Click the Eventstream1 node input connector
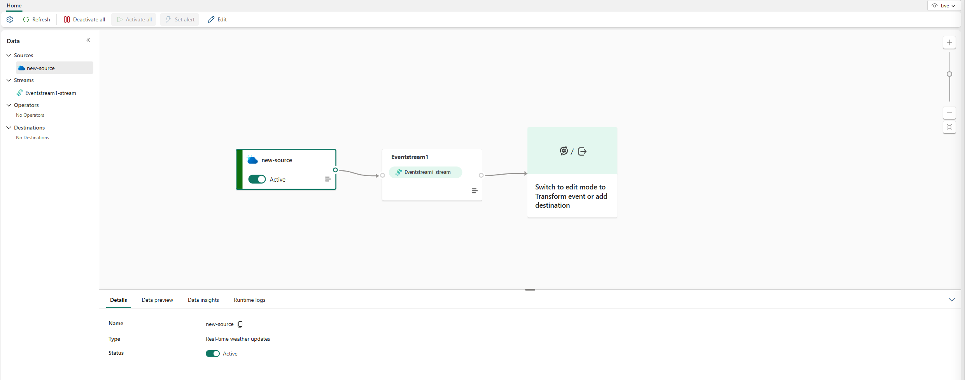 tap(382, 175)
